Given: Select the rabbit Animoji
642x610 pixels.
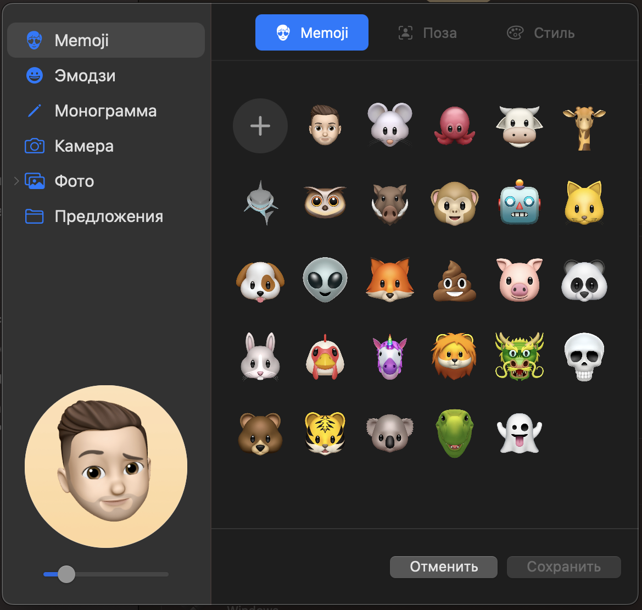Looking at the screenshot, I should coord(260,357).
